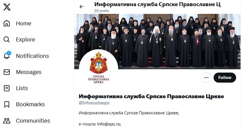This screenshot has height=131, width=245.
Task: Open the Communities people icon
Action: click(7, 121)
